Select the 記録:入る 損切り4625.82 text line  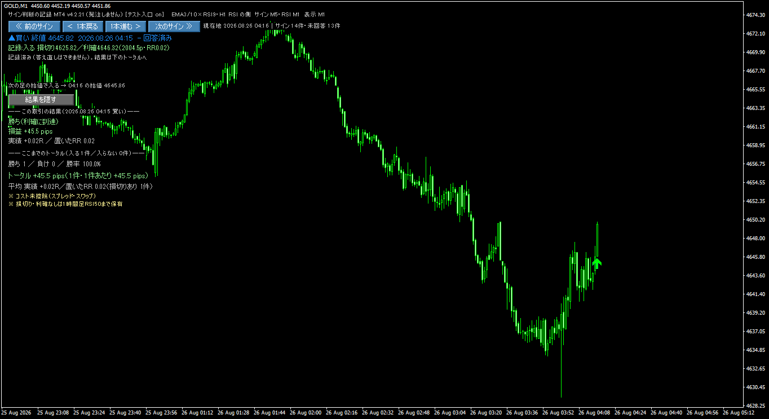[89, 48]
